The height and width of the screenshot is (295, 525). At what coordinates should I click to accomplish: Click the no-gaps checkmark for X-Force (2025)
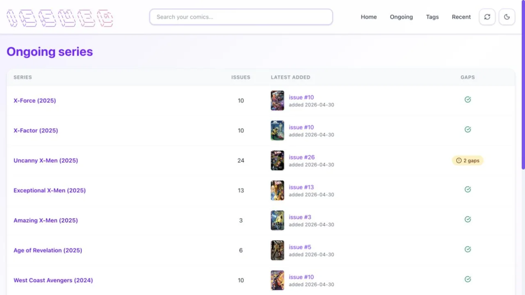468,100
